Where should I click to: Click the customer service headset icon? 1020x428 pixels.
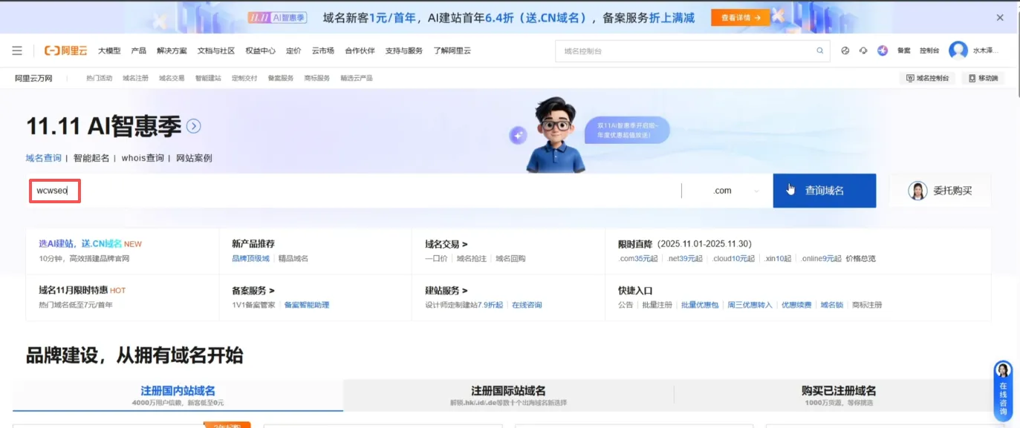point(863,50)
